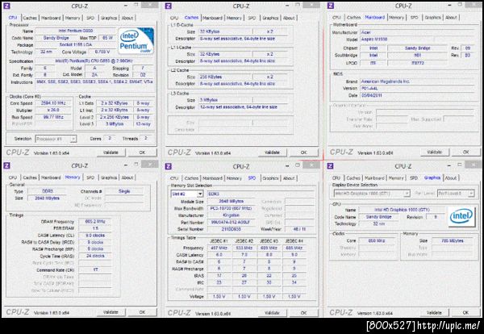This screenshot has width=484, height=334.
Task: Click the purple Z icon in the memory Timings window
Action: (6, 165)
